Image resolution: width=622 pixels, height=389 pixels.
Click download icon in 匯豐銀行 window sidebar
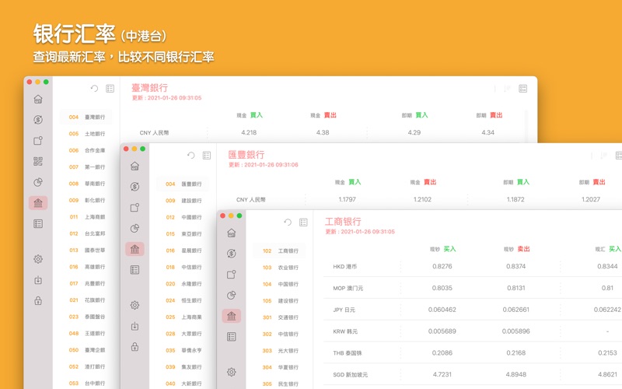pos(135,326)
